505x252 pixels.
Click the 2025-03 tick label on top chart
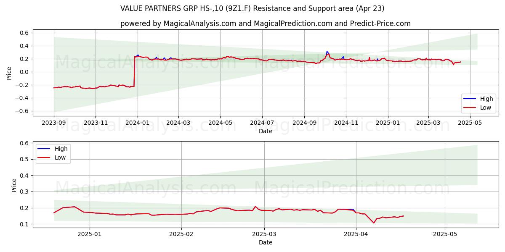(428, 123)
